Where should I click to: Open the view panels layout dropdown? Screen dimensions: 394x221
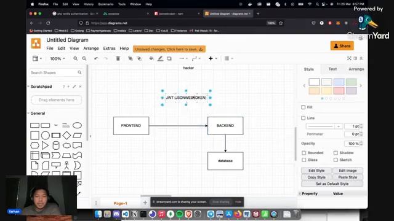coord(37,58)
